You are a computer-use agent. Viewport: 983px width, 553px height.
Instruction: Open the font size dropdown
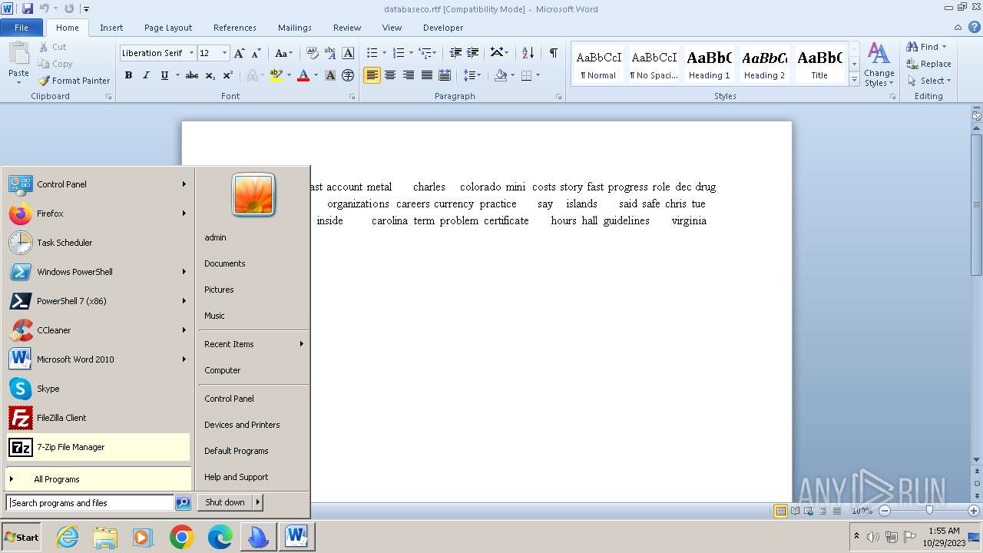point(224,53)
